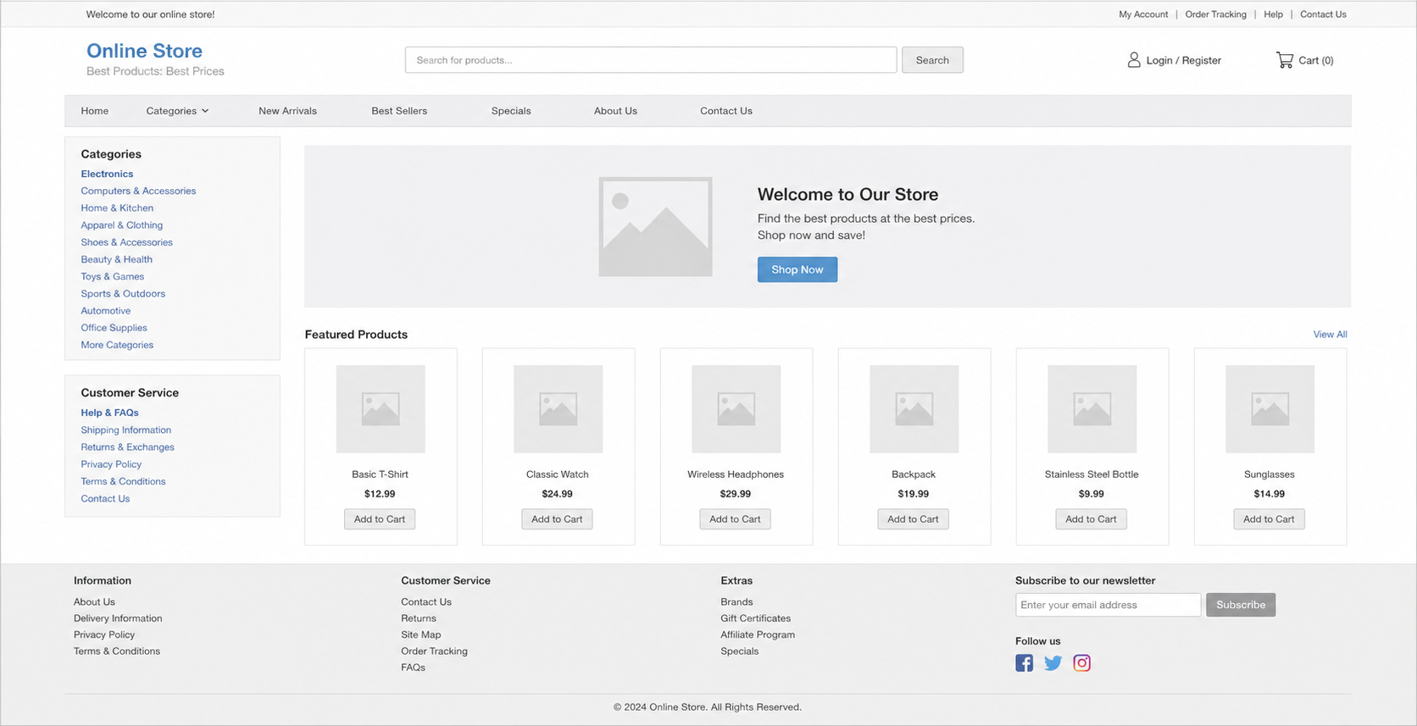
Task: Add Classic Watch to cart
Action: [x=557, y=519]
